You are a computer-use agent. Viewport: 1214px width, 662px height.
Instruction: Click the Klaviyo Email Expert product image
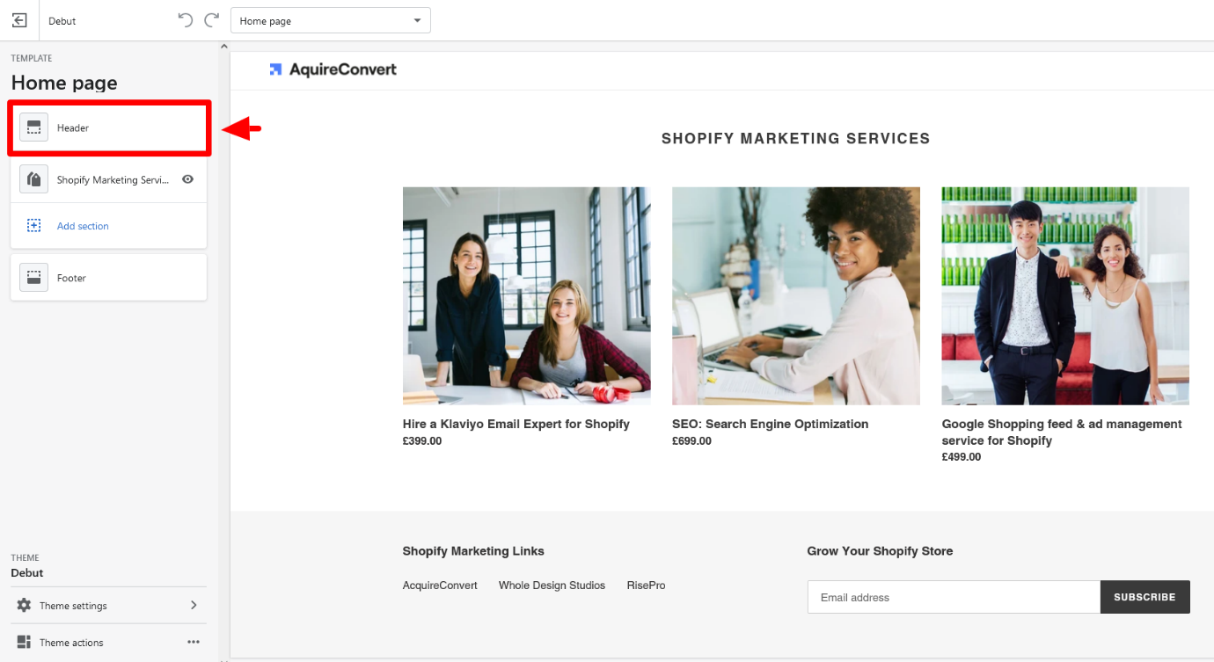tap(526, 295)
